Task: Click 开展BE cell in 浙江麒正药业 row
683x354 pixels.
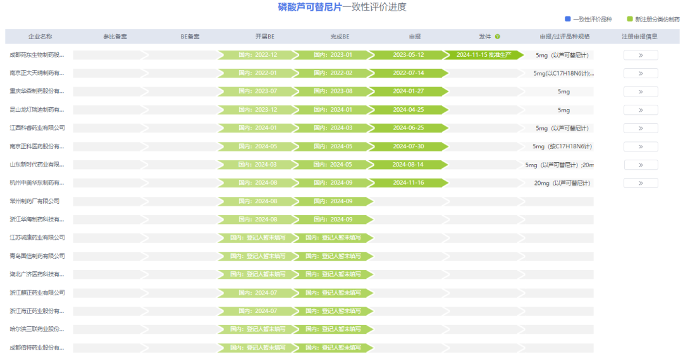Action: point(258,293)
